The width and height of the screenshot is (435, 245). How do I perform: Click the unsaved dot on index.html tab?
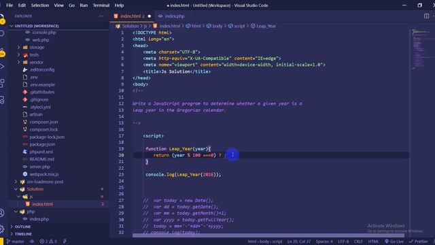(150, 16)
